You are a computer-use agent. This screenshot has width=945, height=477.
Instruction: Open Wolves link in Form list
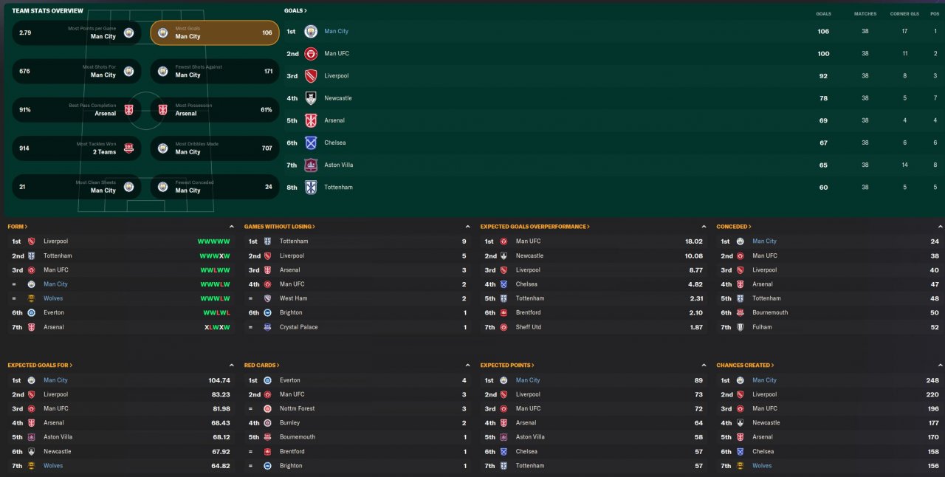53,298
